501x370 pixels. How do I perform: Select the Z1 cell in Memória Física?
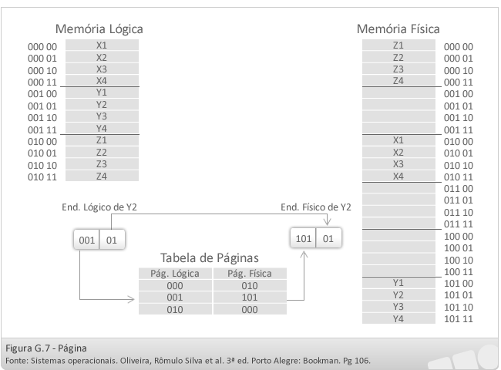click(x=398, y=45)
